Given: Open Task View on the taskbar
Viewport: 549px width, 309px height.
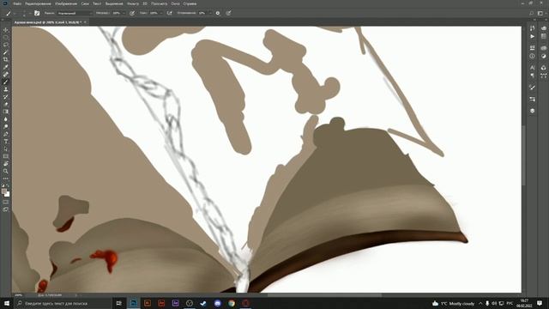Looking at the screenshot, I should point(118,303).
